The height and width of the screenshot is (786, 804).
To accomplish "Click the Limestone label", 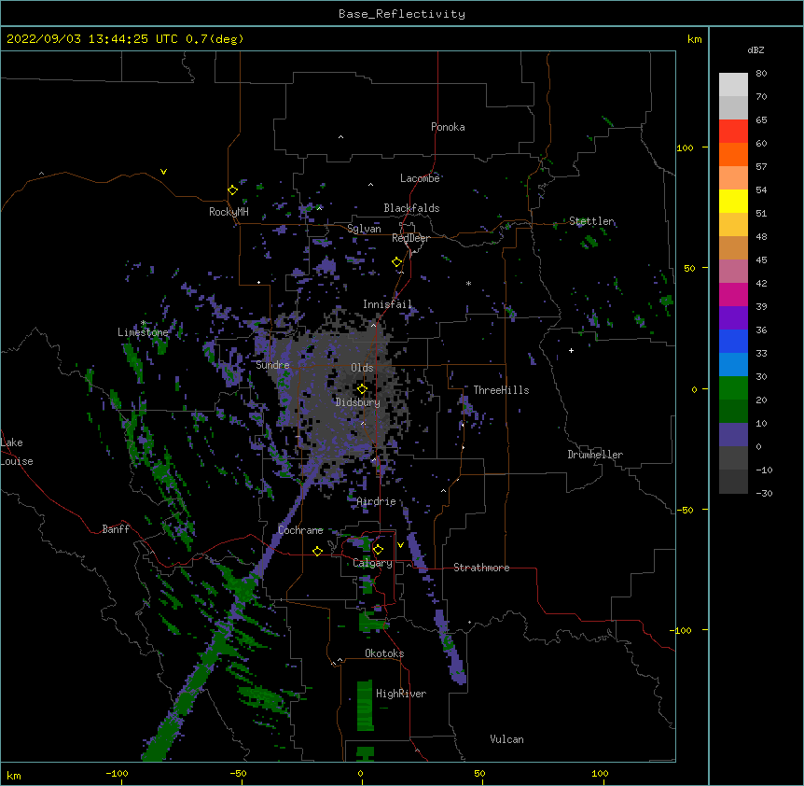I will 143,332.
